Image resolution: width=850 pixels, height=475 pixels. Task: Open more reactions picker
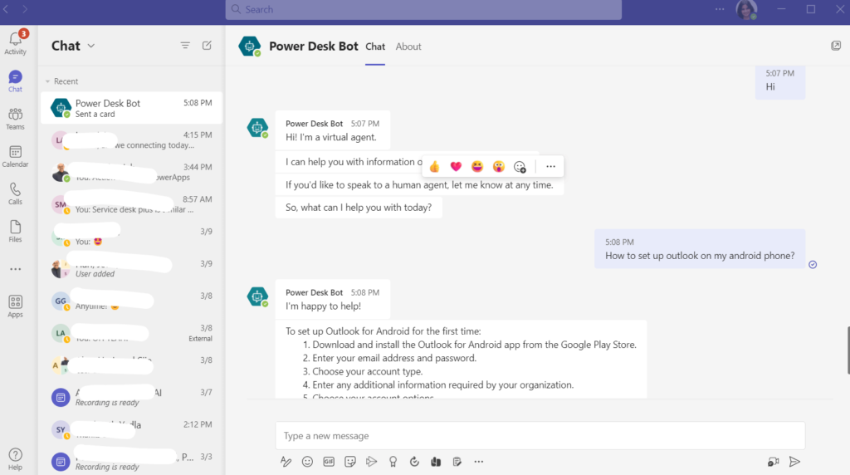coord(520,167)
